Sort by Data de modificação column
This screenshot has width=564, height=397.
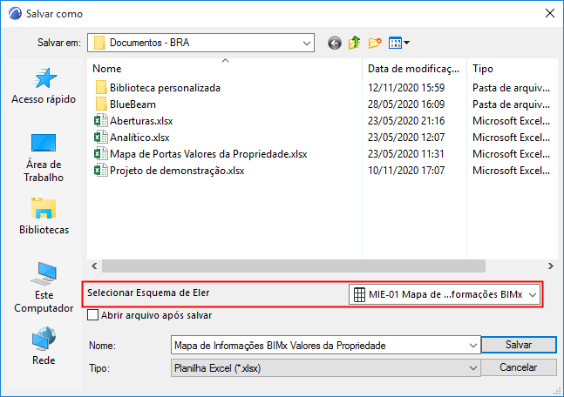pyautogui.click(x=413, y=69)
